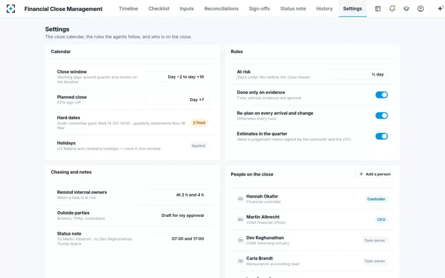
Task: Click the Calendar card heading
Action: coord(61,52)
